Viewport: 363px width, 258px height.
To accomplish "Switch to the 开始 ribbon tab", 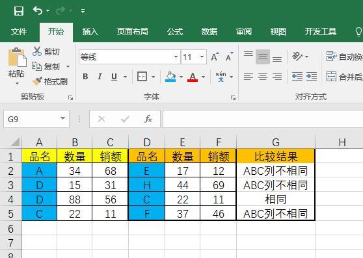I will (56, 32).
